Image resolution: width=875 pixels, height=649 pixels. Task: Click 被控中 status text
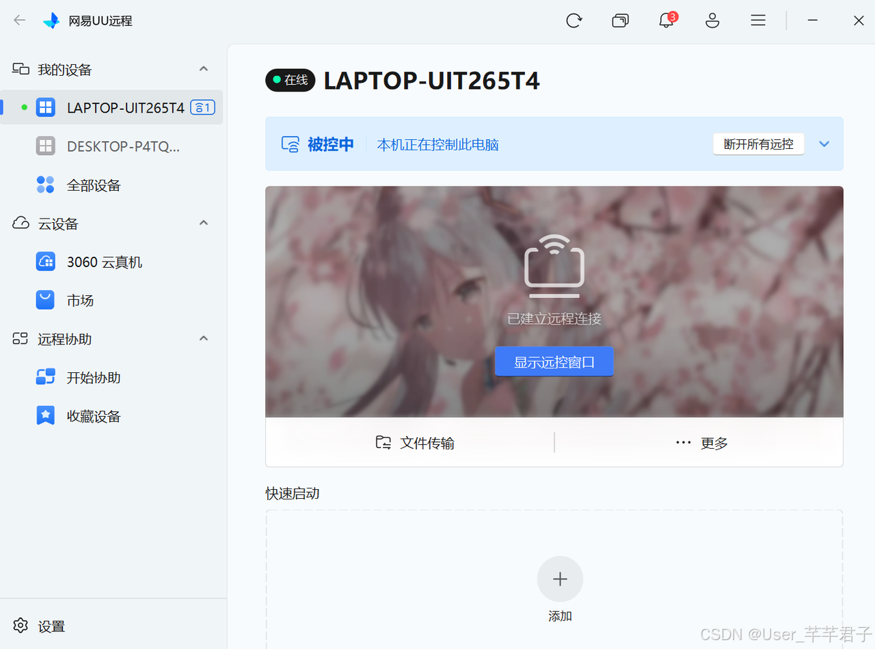point(331,144)
